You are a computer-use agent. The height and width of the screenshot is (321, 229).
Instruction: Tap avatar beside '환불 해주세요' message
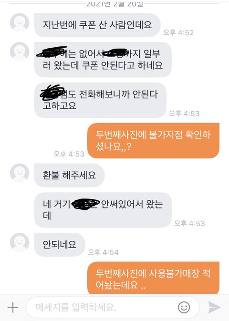(x=20, y=173)
